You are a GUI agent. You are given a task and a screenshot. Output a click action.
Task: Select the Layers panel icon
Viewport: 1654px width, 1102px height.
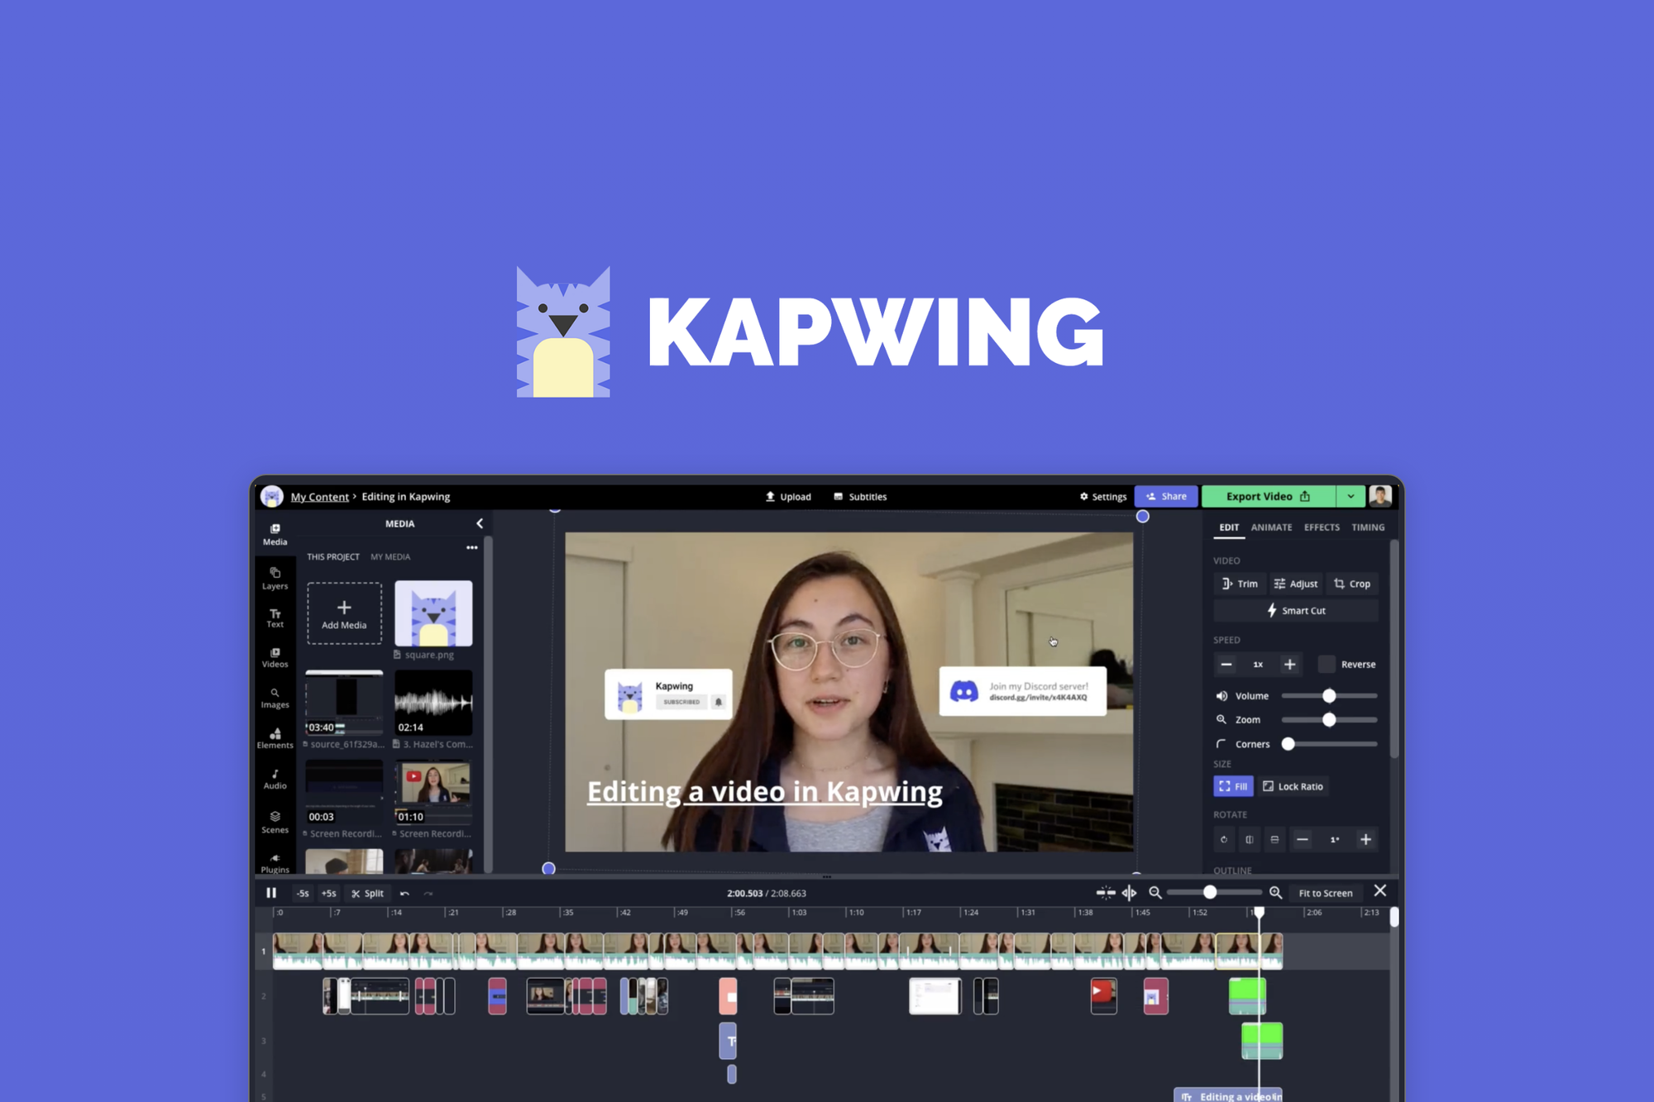275,579
